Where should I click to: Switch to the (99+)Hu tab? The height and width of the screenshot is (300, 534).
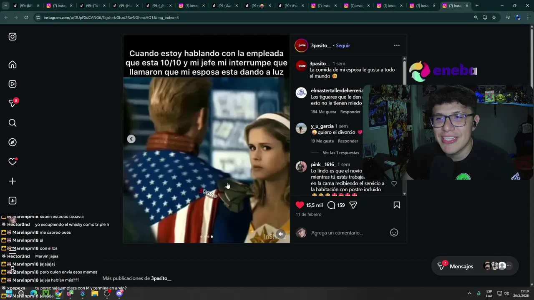(125, 6)
